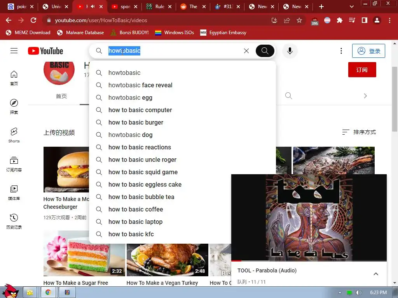Open the Vegan Turkey video thumbnail
Screen dimensions: 398x298
167,260
